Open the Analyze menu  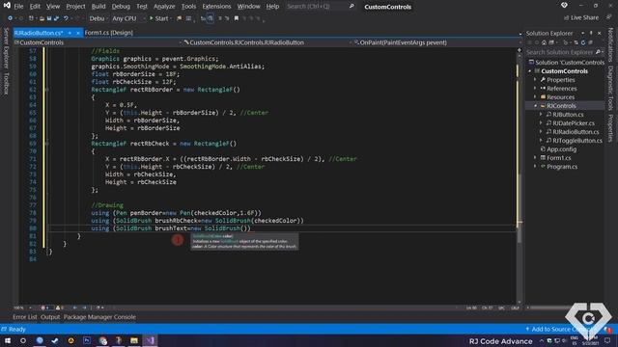164,7
